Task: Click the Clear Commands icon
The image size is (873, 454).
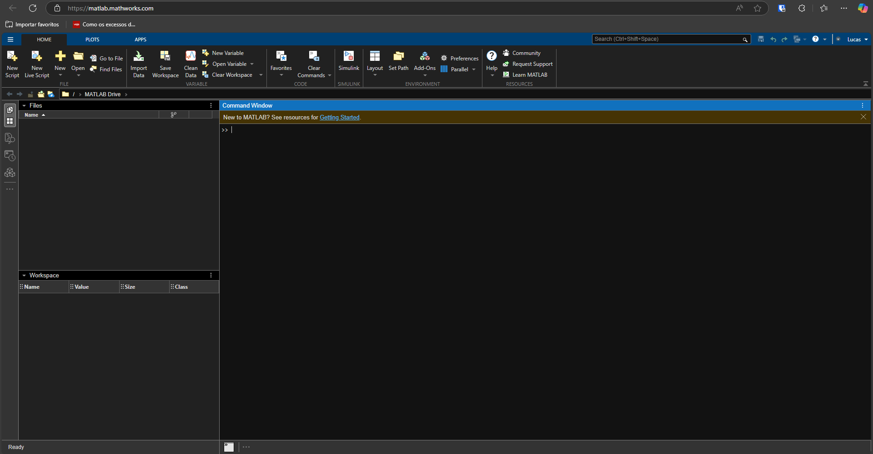Action: tap(314, 56)
